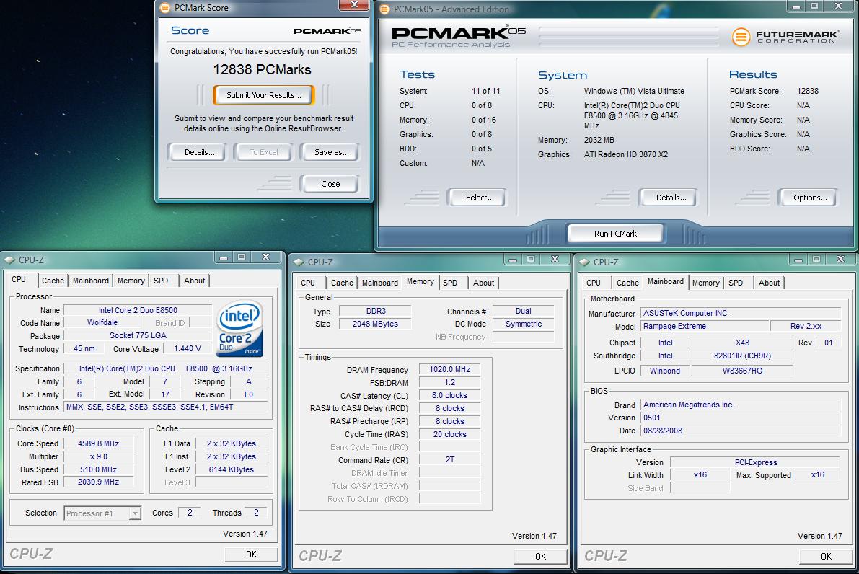Image resolution: width=859 pixels, height=574 pixels.
Task: Click the Core Speed value 4589.8 MHz
Action: tap(99, 443)
